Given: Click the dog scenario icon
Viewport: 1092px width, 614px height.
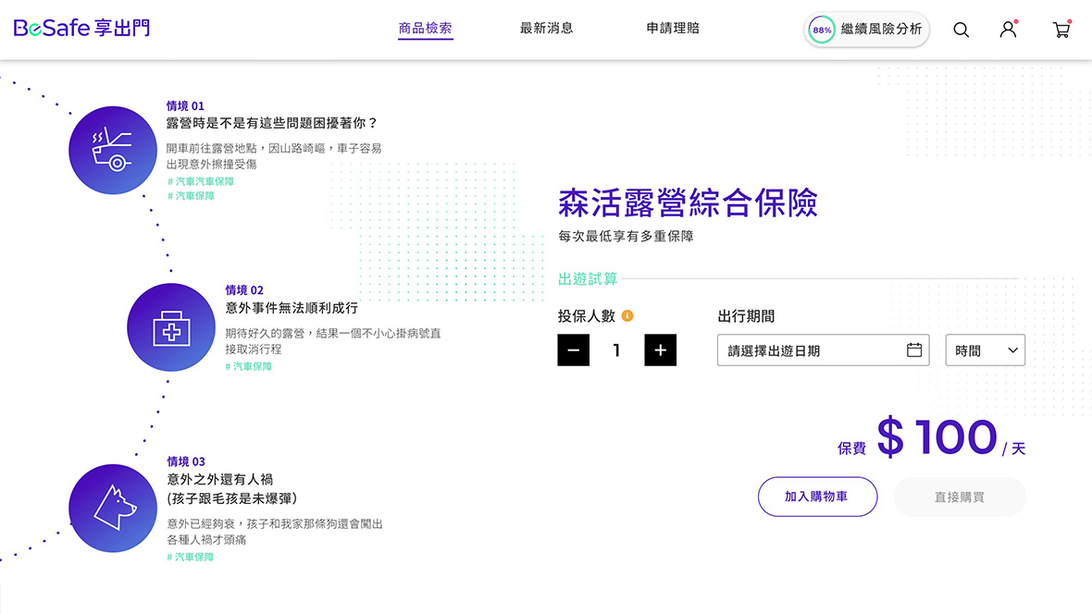Looking at the screenshot, I should tap(112, 508).
